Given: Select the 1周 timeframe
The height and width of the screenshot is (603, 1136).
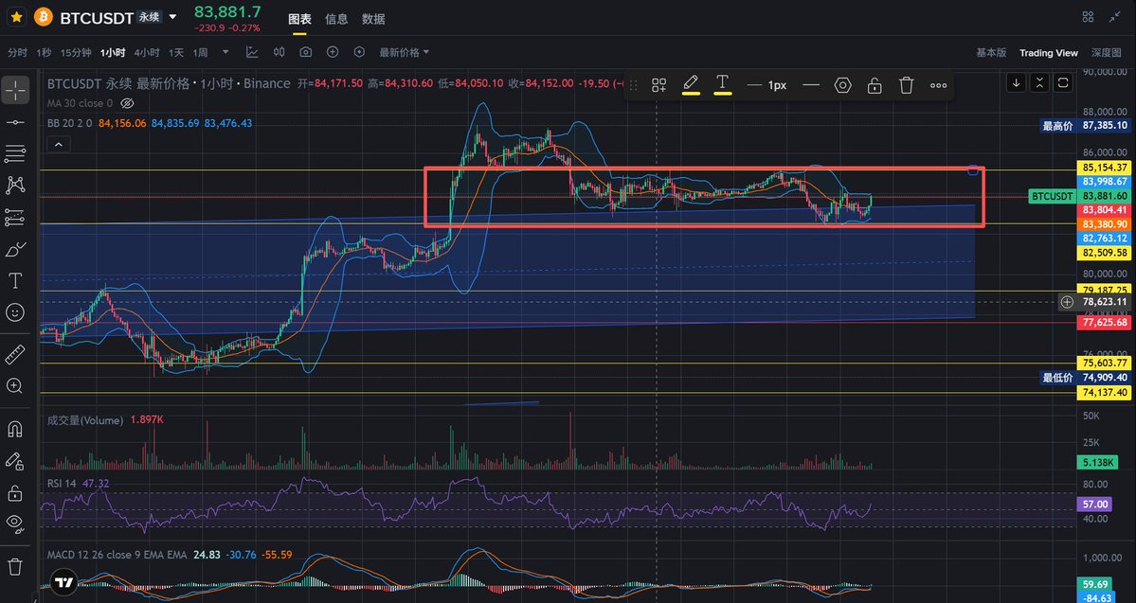Looking at the screenshot, I should pos(200,52).
